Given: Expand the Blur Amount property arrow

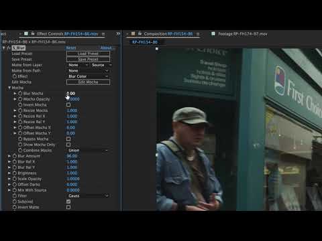Looking at the screenshot, I should click(x=9, y=156).
